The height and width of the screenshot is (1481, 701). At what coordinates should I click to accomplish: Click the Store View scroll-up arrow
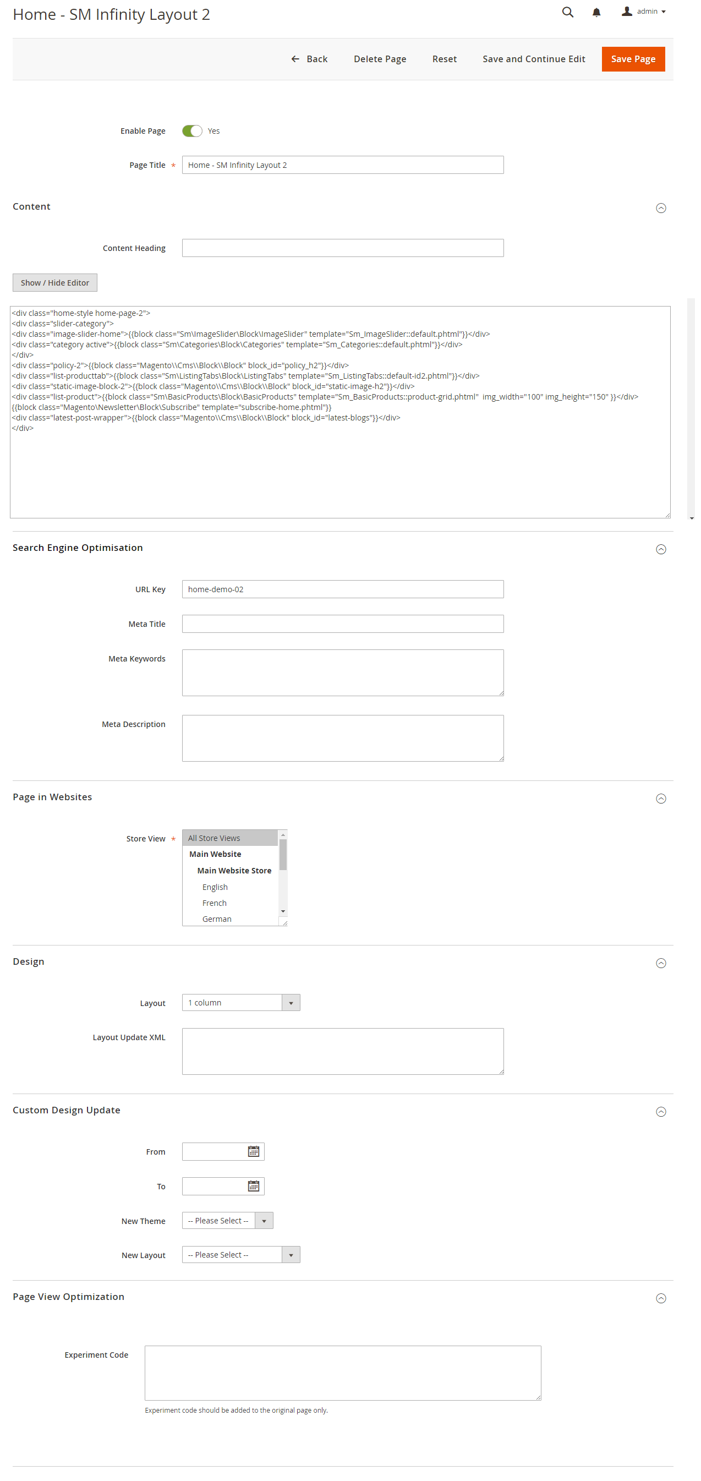click(283, 834)
